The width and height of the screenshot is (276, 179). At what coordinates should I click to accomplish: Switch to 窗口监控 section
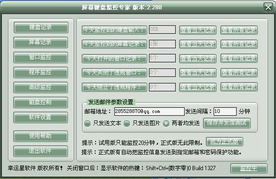pos(41,57)
